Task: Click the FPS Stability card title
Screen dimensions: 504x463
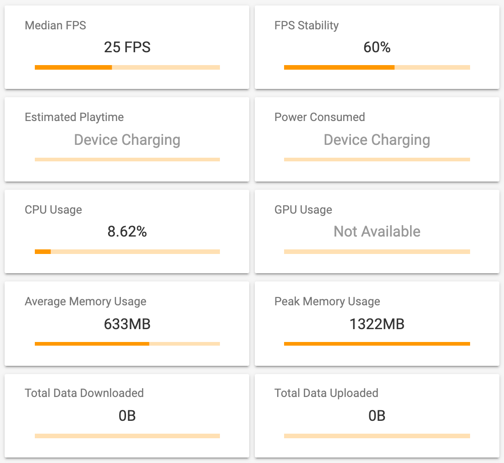Action: 307,25
